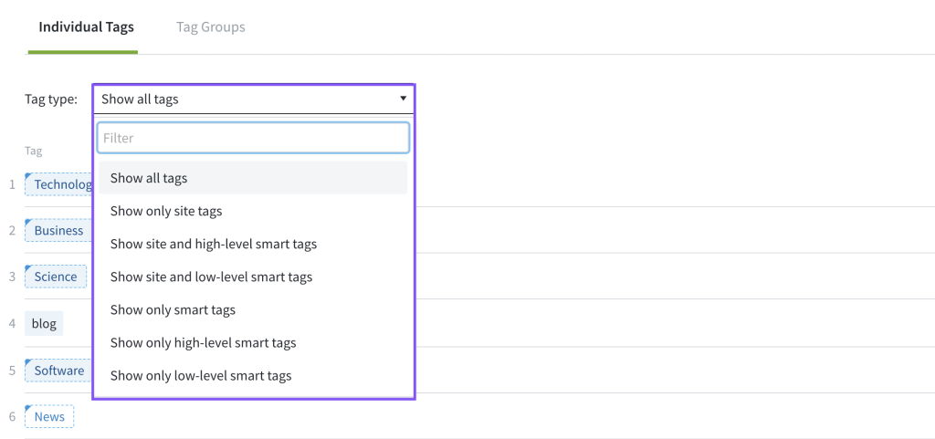Image resolution: width=935 pixels, height=439 pixels.
Task: Click the 'Tag type:' label
Action: (51, 99)
